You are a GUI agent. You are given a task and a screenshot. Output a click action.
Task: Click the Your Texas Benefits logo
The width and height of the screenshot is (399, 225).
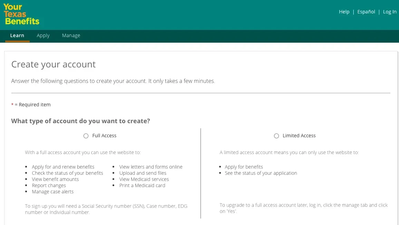pos(22,14)
